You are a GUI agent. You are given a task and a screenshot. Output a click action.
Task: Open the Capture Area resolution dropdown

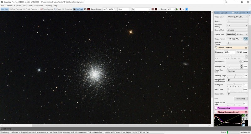(x=242, y=35)
